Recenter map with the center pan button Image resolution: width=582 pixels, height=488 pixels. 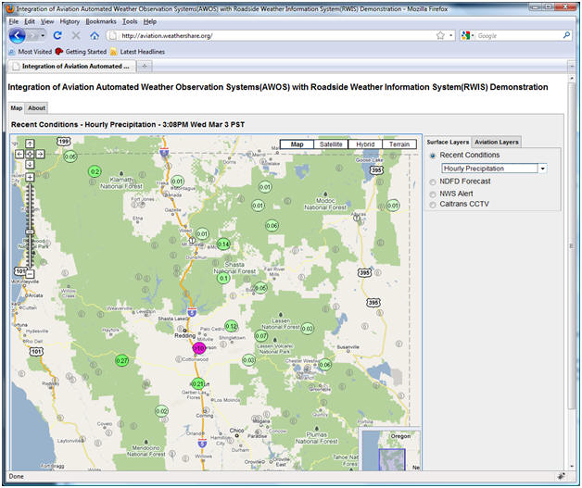coord(30,154)
